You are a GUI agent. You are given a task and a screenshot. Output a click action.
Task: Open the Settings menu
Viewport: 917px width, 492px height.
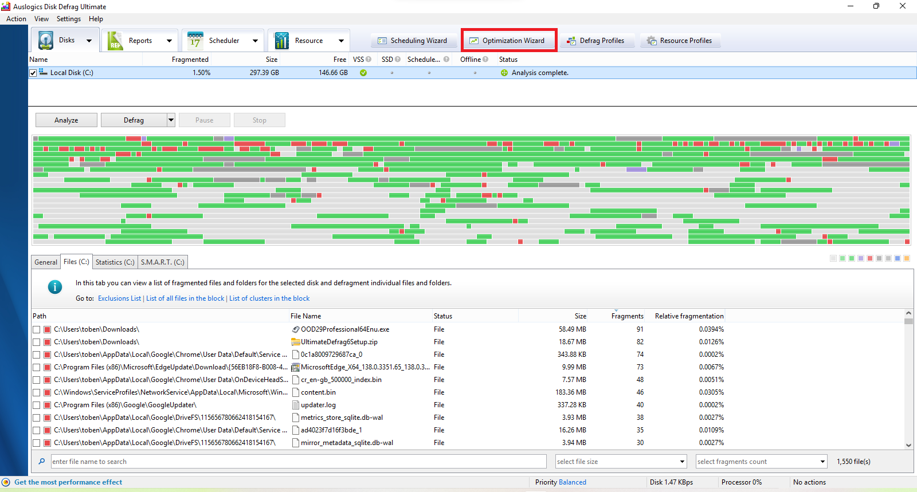point(68,19)
